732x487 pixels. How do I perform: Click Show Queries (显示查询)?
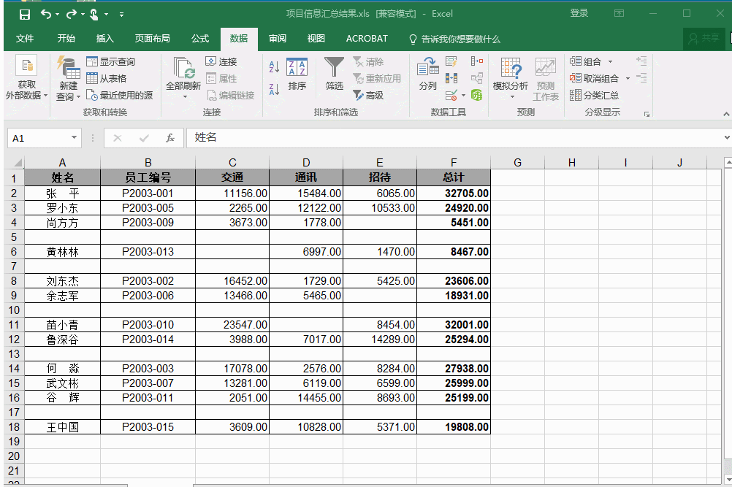tap(111, 61)
